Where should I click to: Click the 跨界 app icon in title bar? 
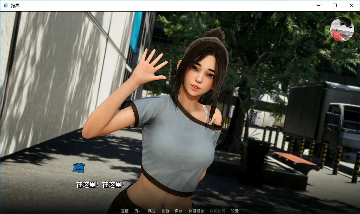[6, 5]
